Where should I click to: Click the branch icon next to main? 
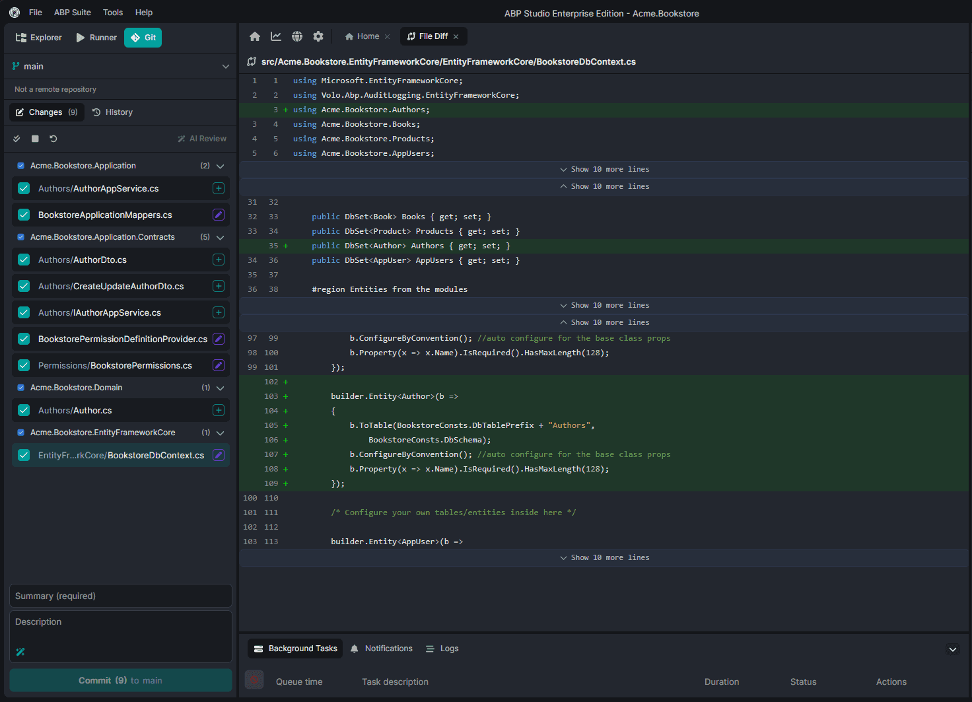coord(16,66)
